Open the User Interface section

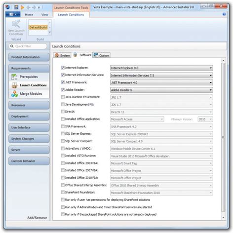29,127
